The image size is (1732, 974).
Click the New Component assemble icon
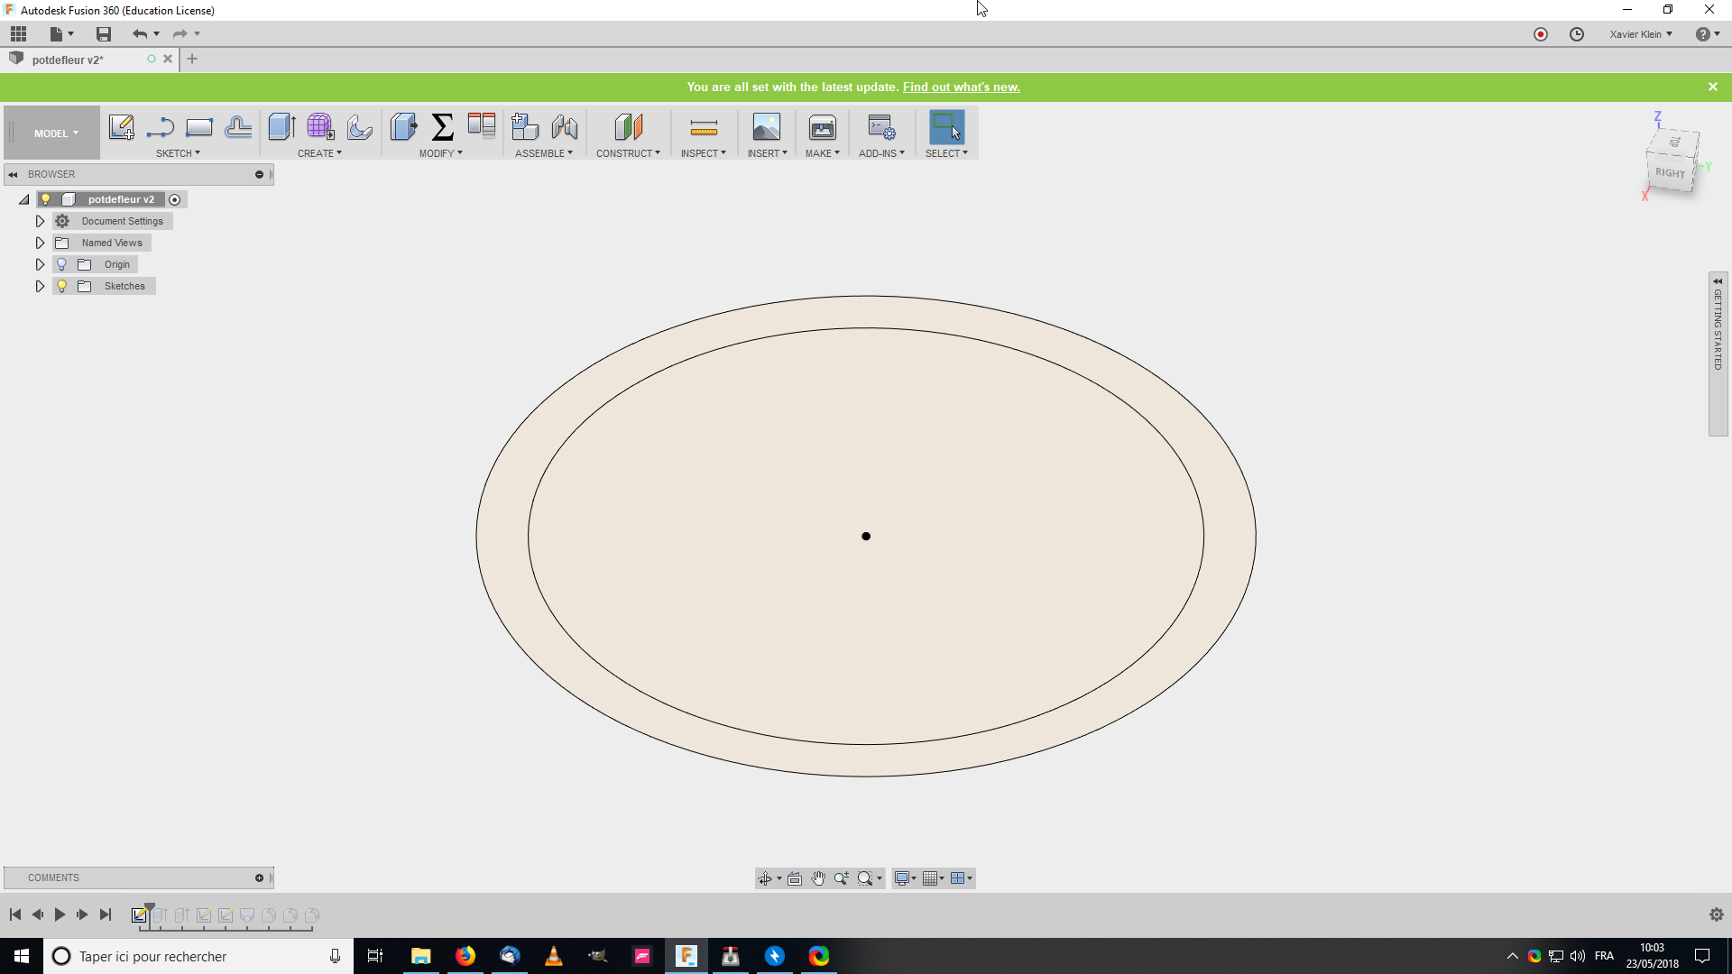(525, 127)
